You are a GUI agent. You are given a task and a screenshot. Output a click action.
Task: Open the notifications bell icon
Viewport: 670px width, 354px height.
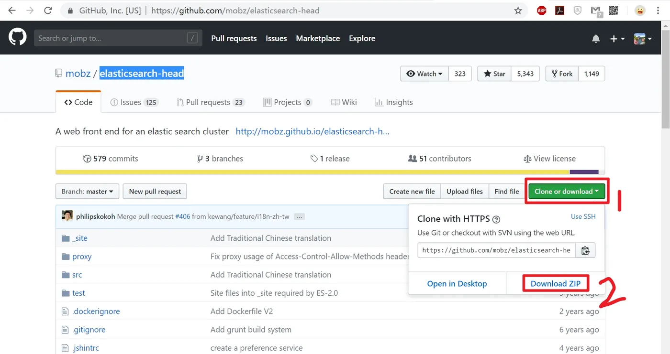[596, 39]
